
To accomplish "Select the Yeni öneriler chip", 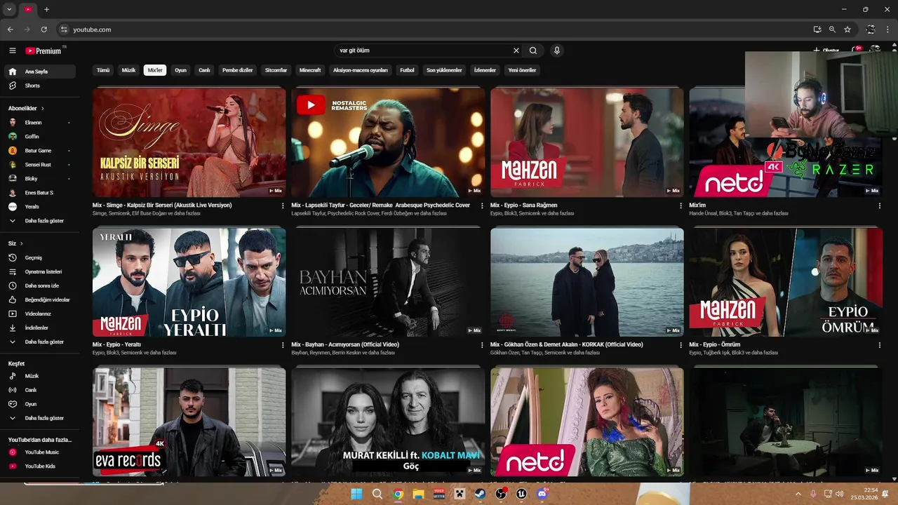I will [522, 70].
